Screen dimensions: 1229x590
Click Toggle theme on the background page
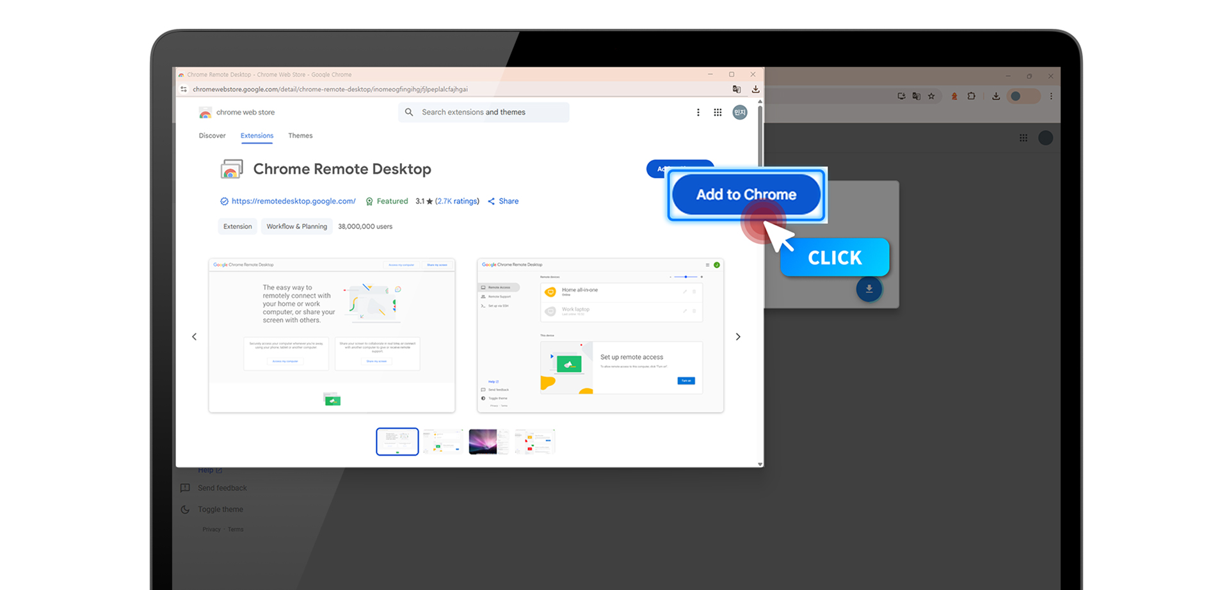pyautogui.click(x=220, y=509)
